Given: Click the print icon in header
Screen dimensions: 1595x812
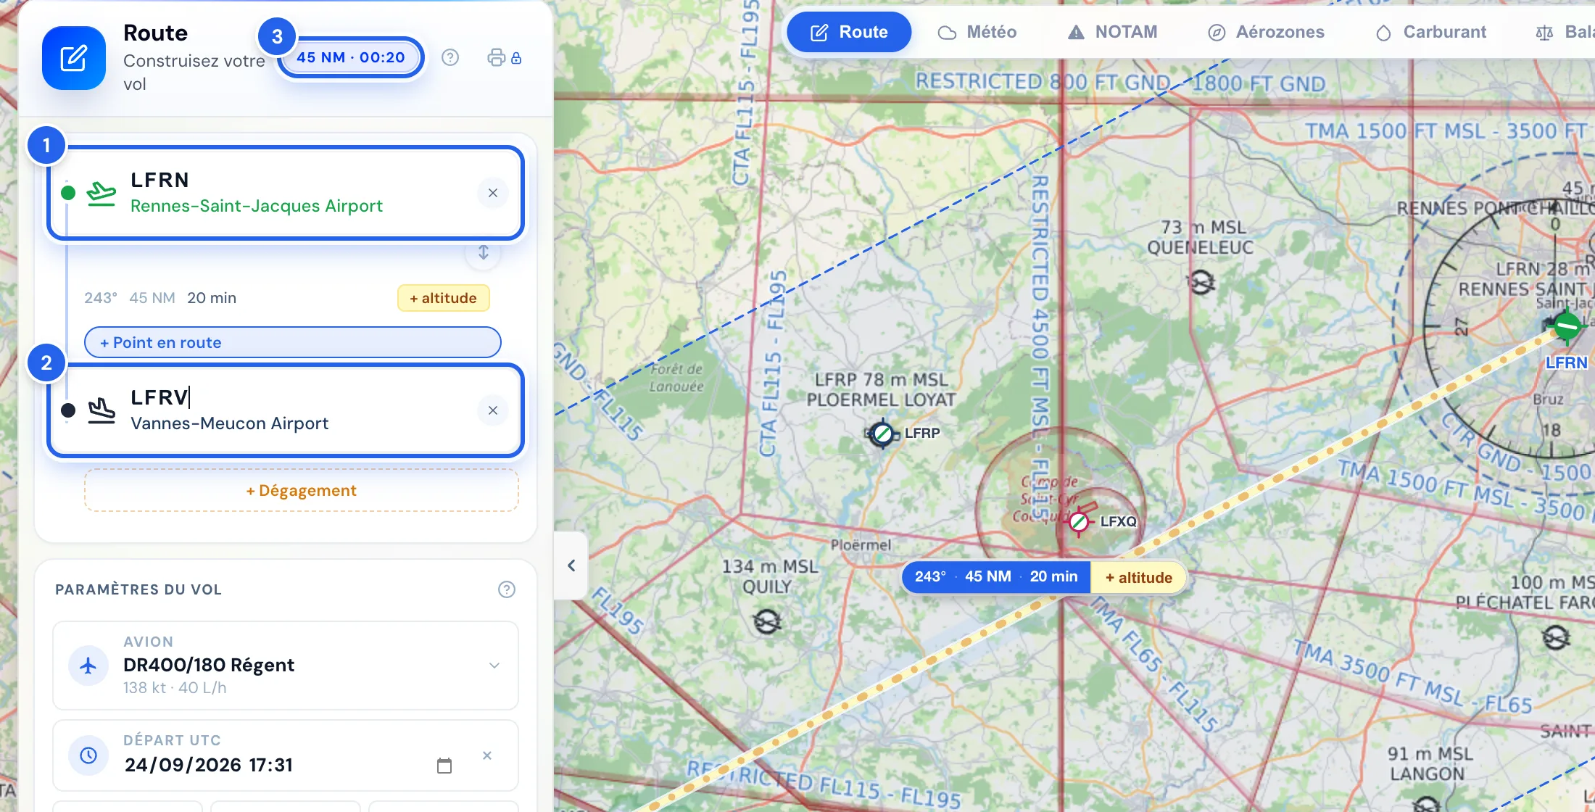Looking at the screenshot, I should click(x=496, y=57).
